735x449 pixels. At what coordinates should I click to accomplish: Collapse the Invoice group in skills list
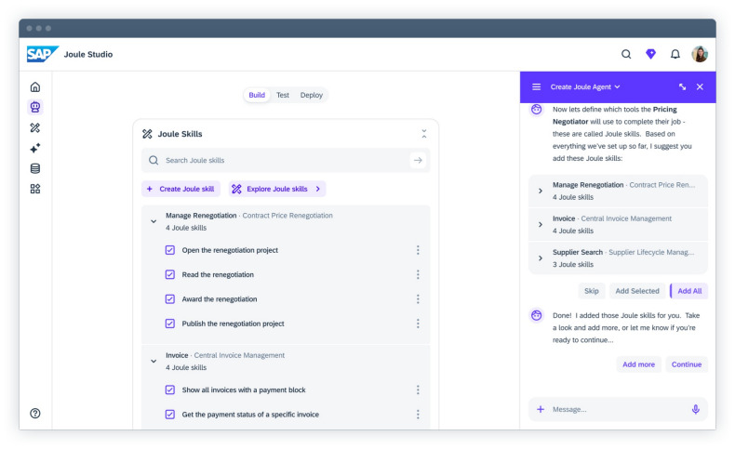(154, 362)
